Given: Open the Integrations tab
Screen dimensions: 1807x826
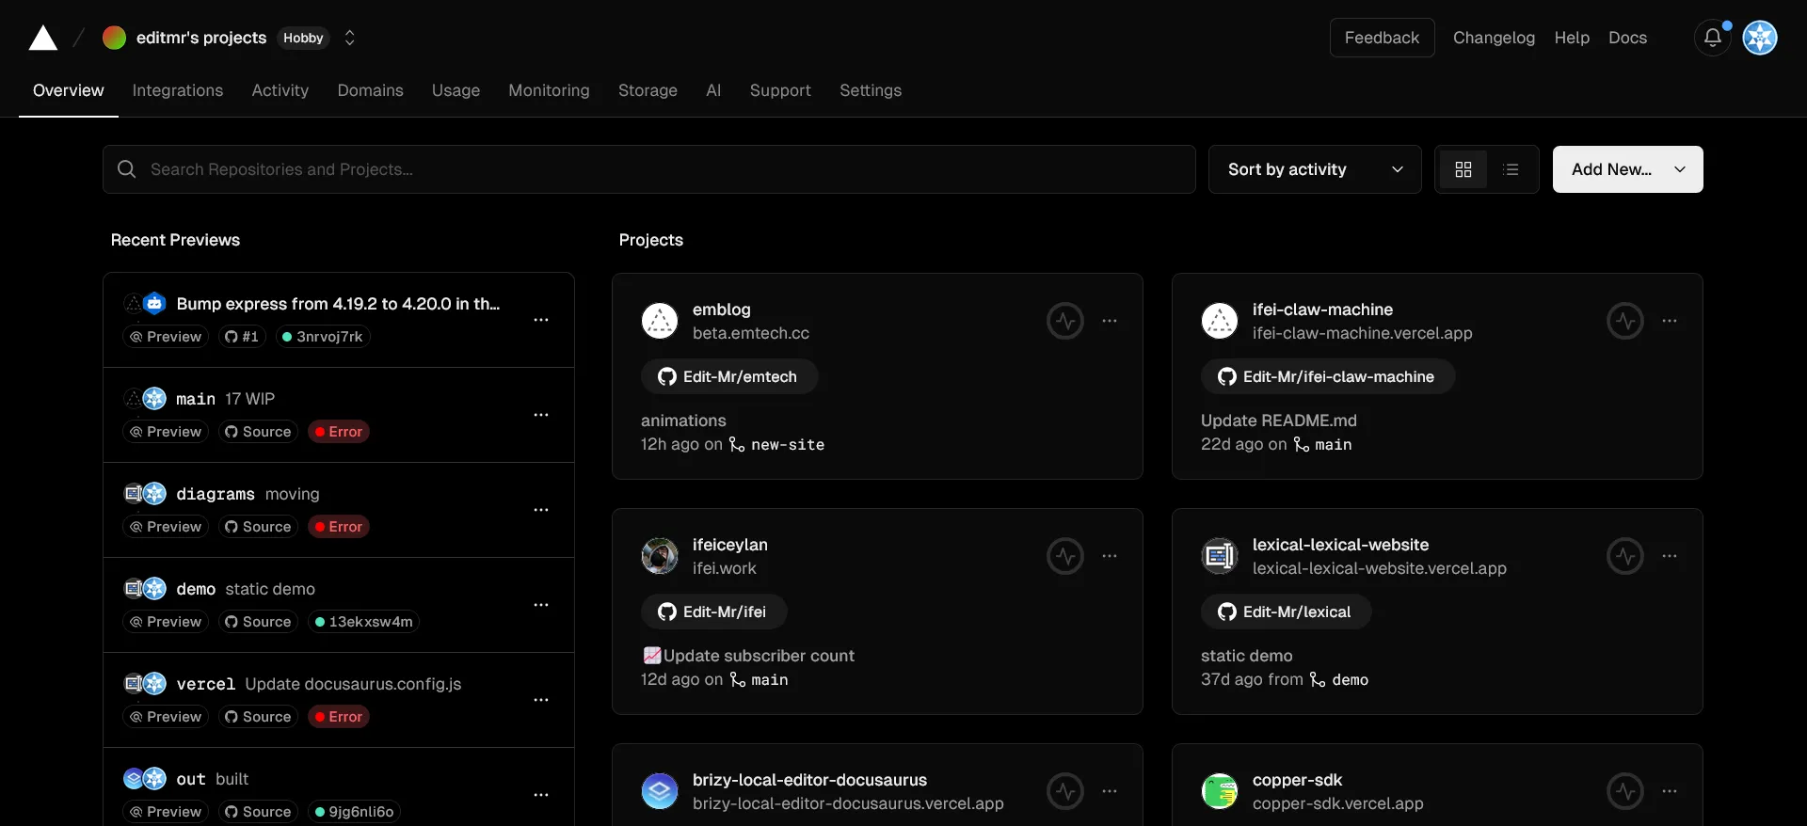Looking at the screenshot, I should [x=178, y=90].
